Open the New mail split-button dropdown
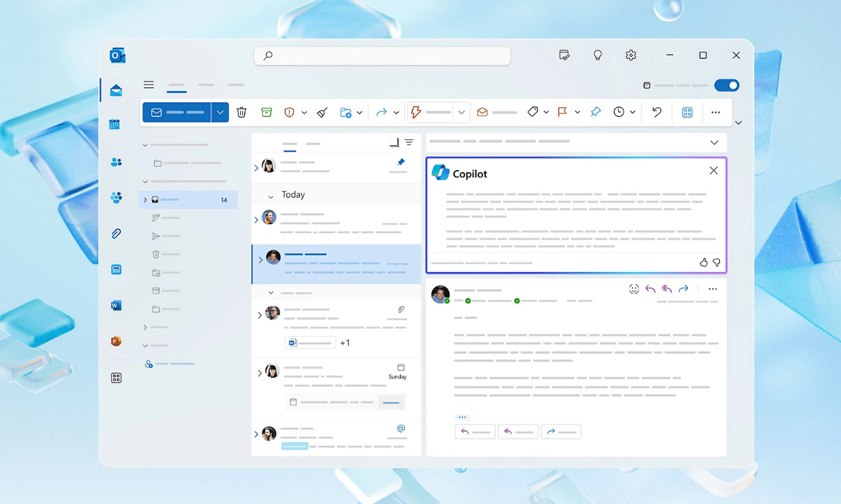 point(220,112)
